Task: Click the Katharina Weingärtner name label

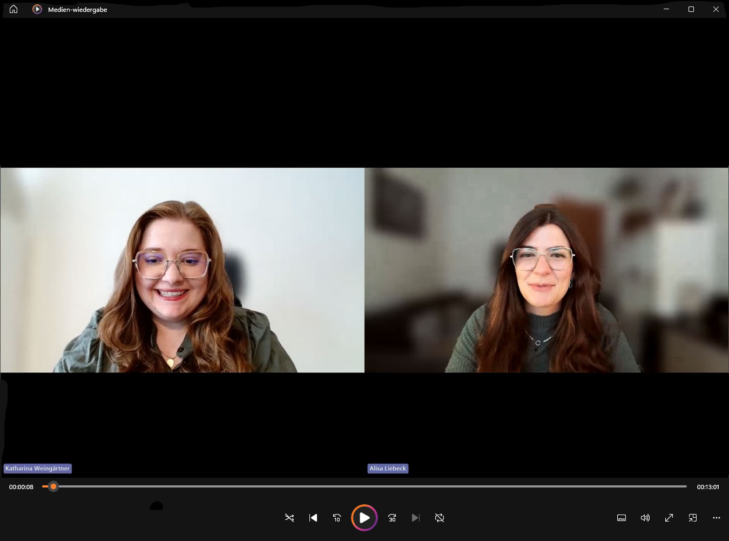Action: pos(37,469)
